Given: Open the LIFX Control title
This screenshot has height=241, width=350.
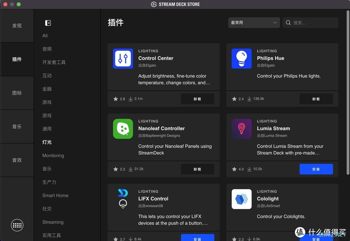Looking at the screenshot, I should click(x=153, y=199).
